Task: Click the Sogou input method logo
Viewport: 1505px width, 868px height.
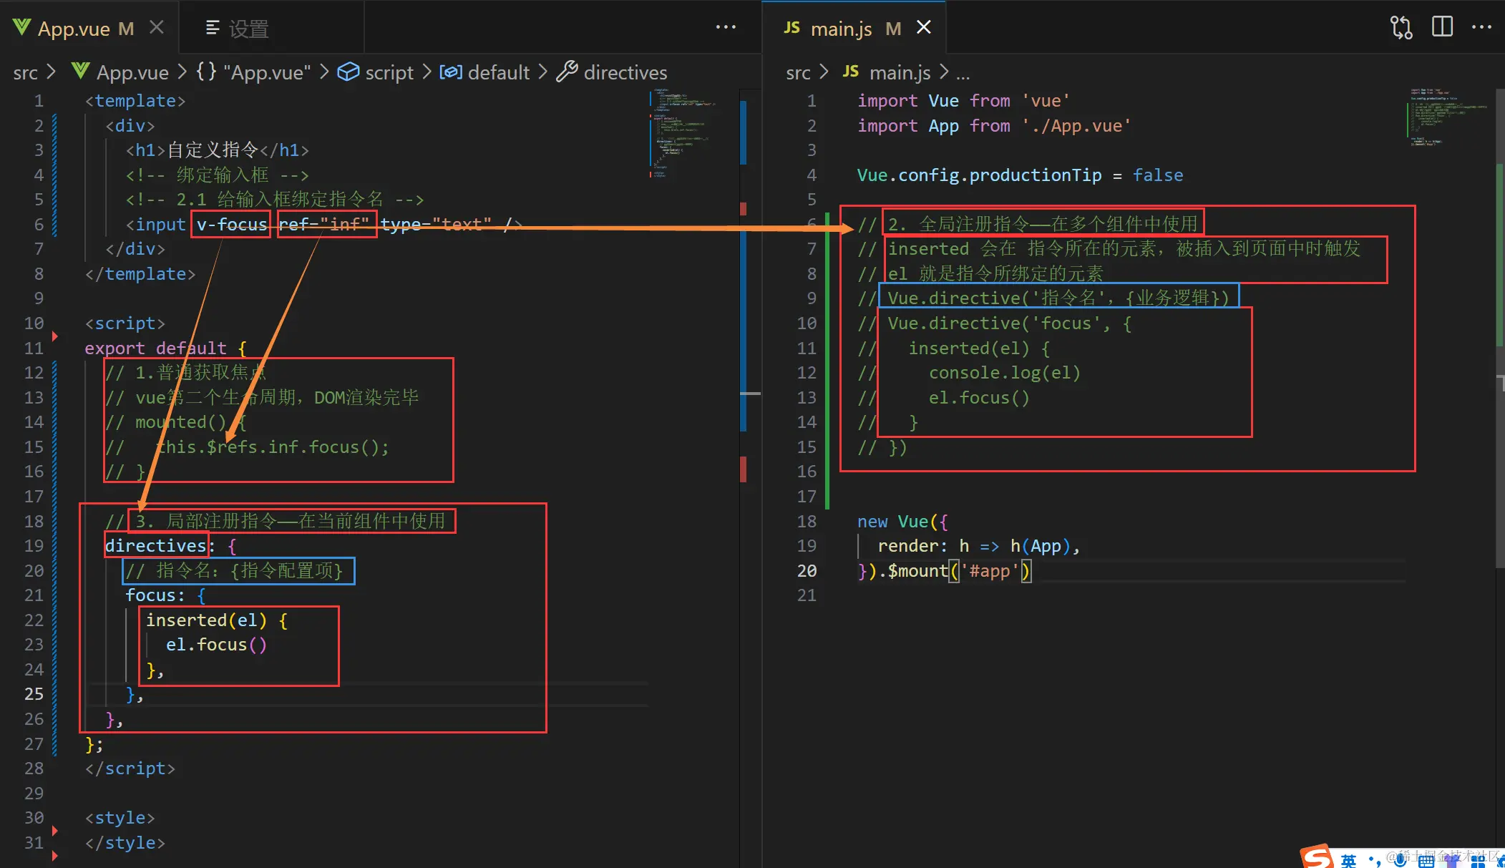Action: (x=1317, y=857)
